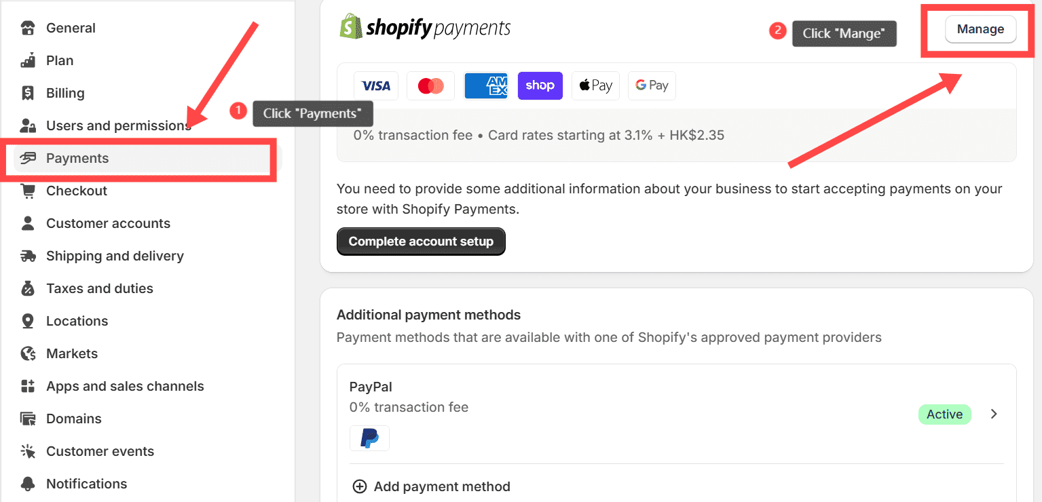Click the Shopify Payments logo
Screen dimensions: 1042x502
pos(424,27)
